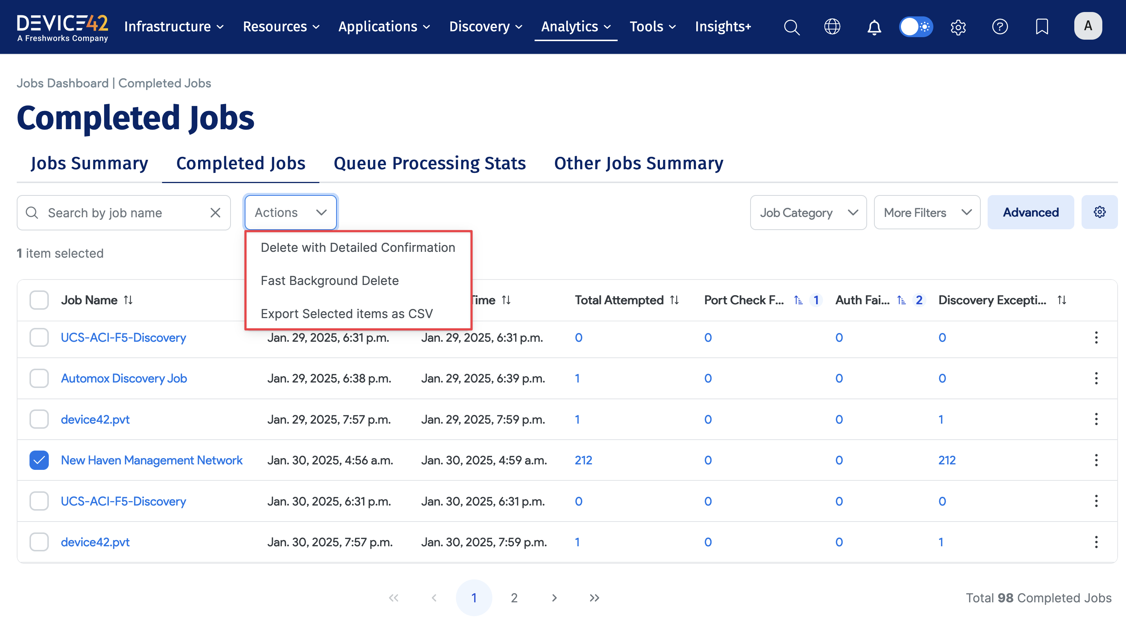Open the user avatar A menu

pos(1088,26)
